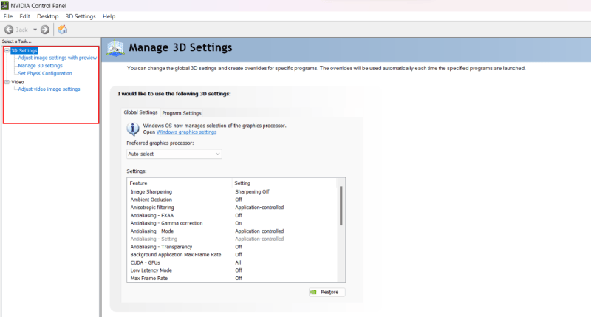Select the Antialiasing - Mode row

pos(232,231)
